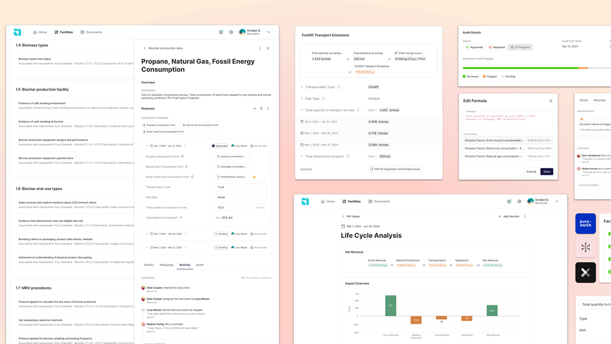611x344 pixels.
Task: Expand Fuel Type in the Forklift Transport Emissions card
Action: click(x=302, y=99)
